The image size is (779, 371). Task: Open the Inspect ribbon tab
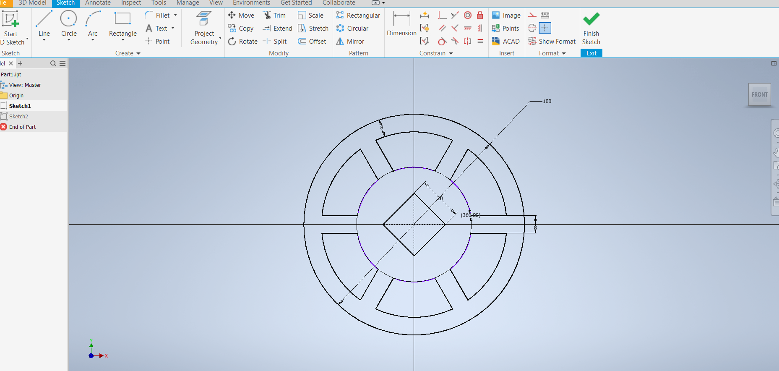pos(131,3)
